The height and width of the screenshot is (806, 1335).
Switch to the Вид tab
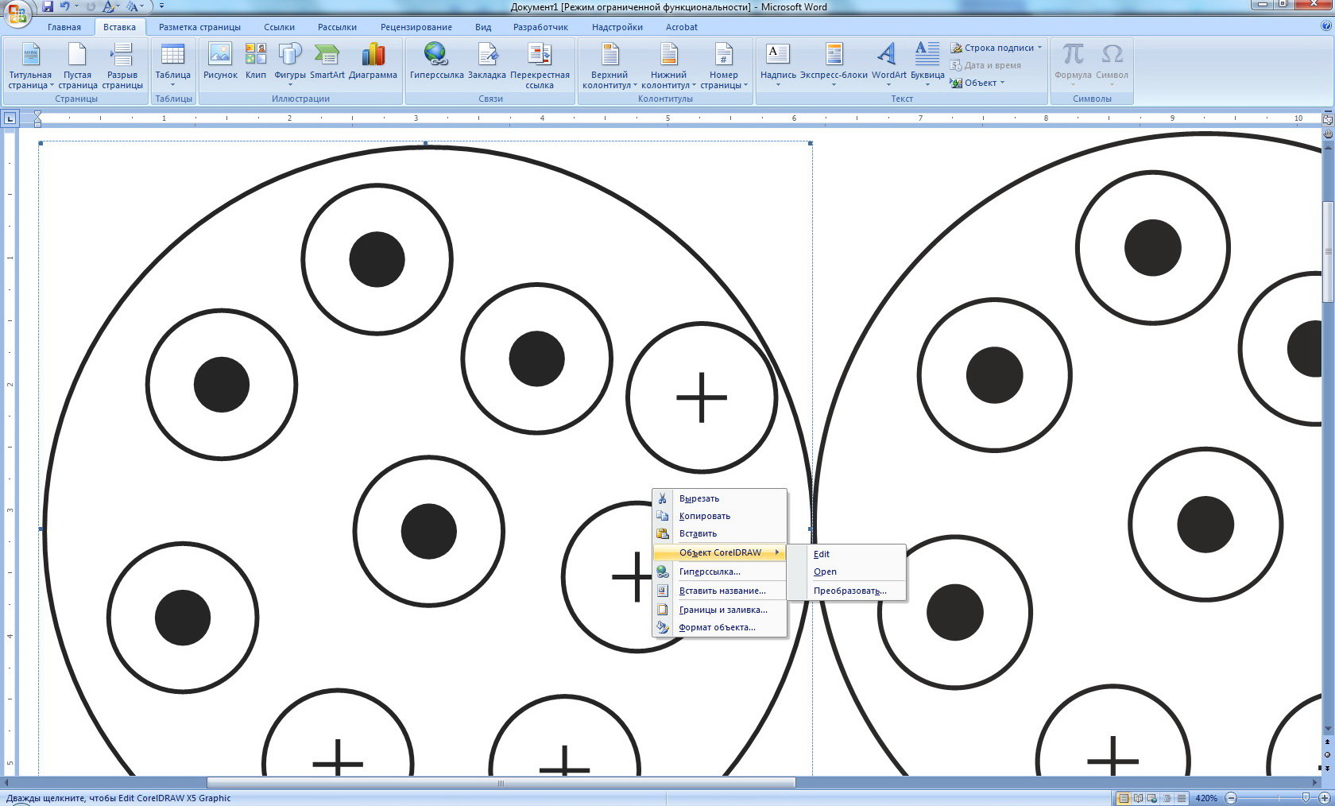point(483,27)
